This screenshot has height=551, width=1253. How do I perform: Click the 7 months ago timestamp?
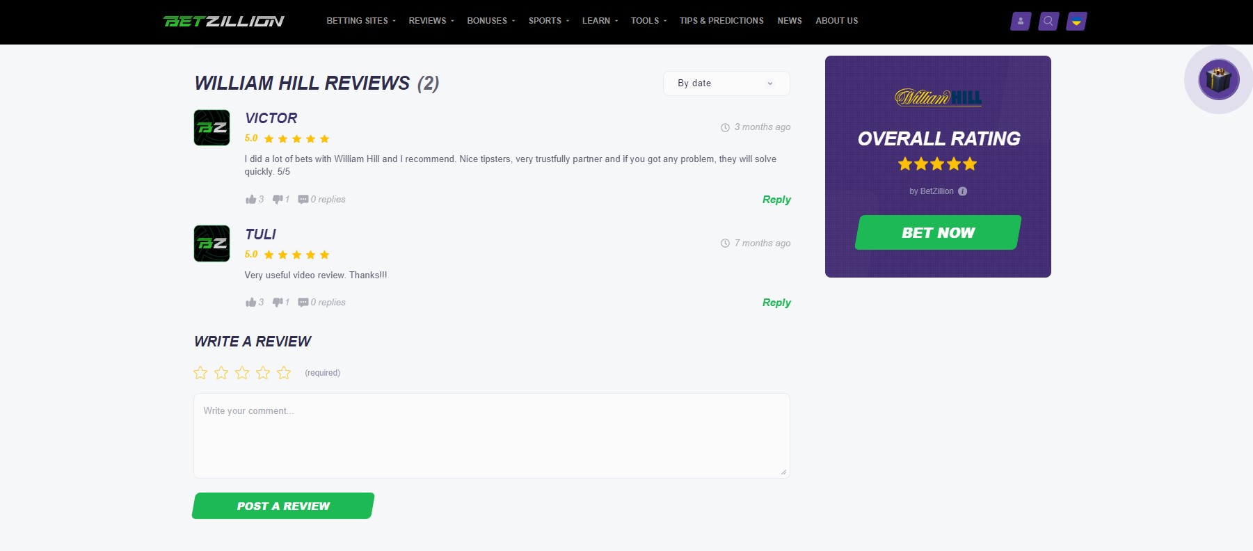756,243
